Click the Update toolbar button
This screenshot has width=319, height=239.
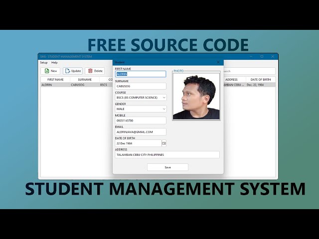73,71
